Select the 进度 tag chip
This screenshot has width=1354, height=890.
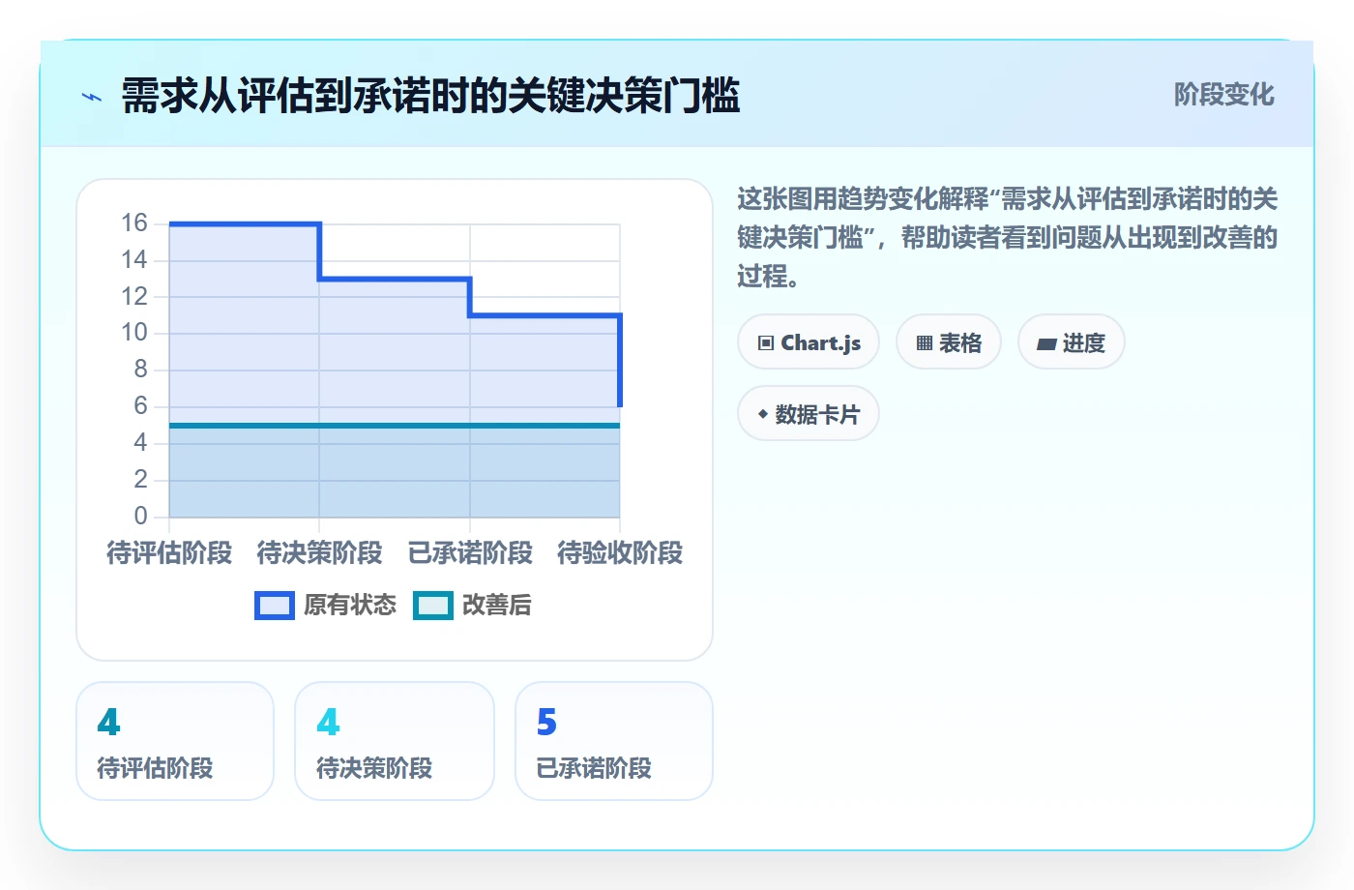point(1071,342)
